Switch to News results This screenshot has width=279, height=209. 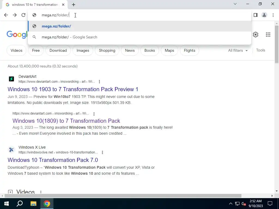coord(130,50)
